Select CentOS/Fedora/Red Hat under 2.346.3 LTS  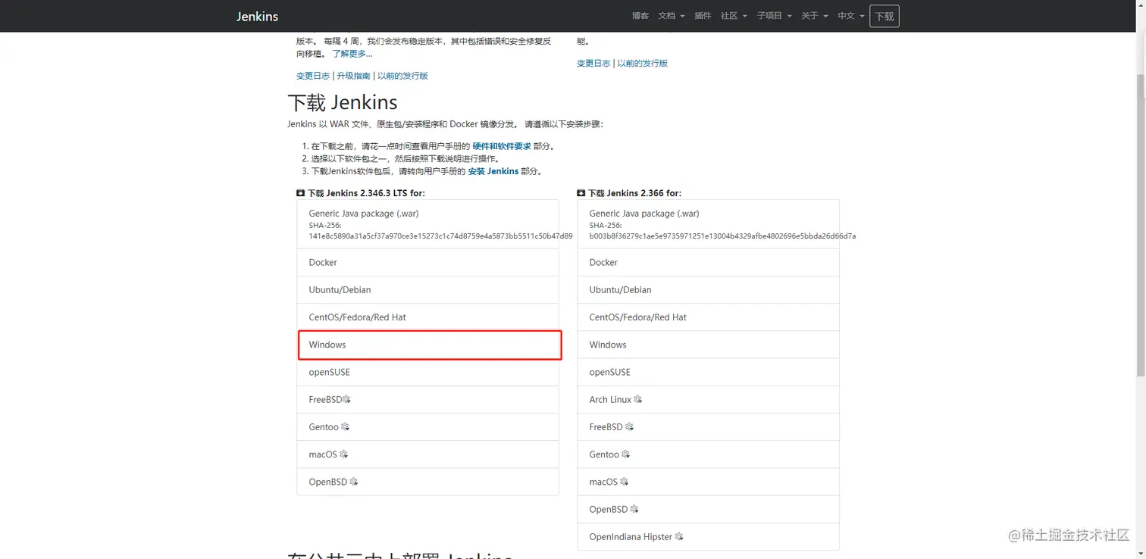tap(427, 317)
